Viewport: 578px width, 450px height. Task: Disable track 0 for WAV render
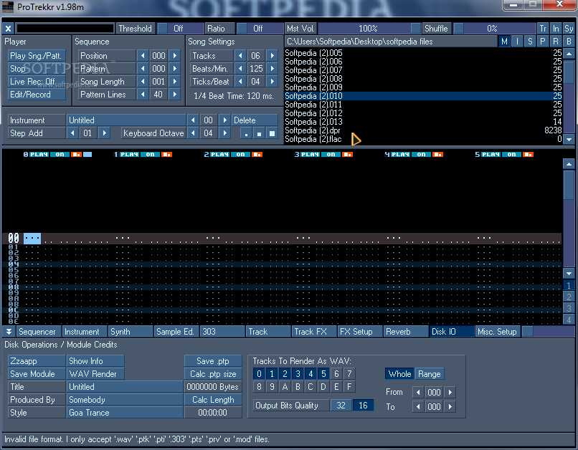point(259,374)
